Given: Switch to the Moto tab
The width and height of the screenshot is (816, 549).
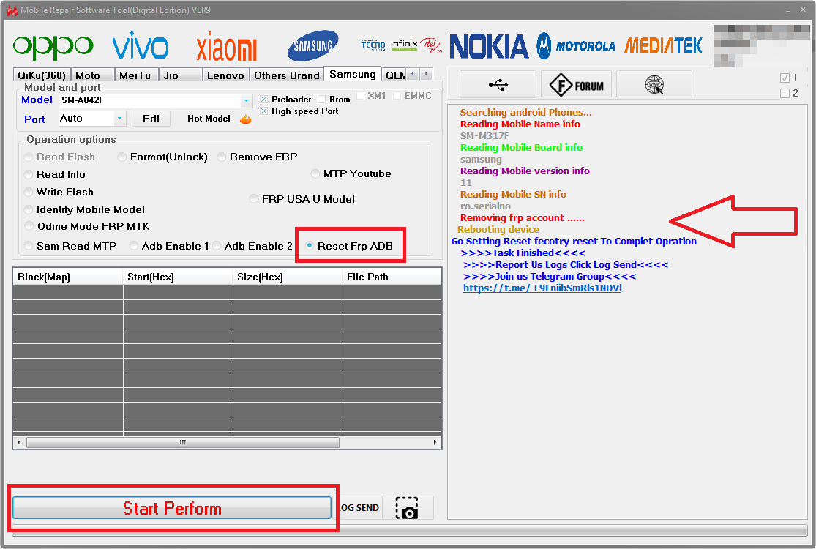Looking at the screenshot, I should [x=92, y=75].
